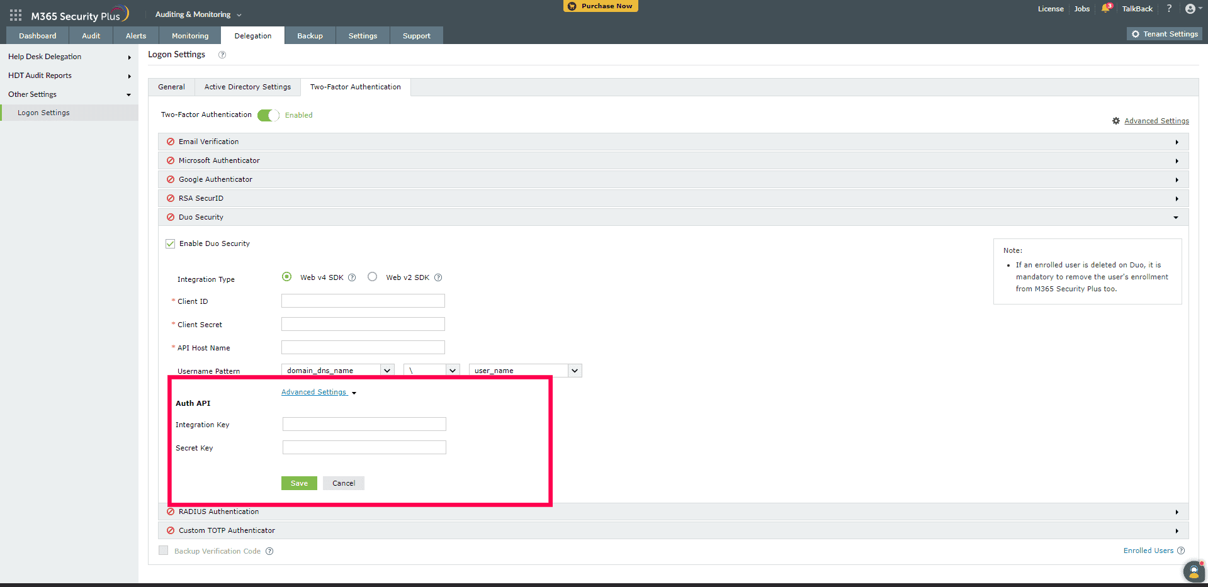This screenshot has height=587, width=1208.
Task: Click the Enrolled Users help icon
Action: click(1181, 551)
